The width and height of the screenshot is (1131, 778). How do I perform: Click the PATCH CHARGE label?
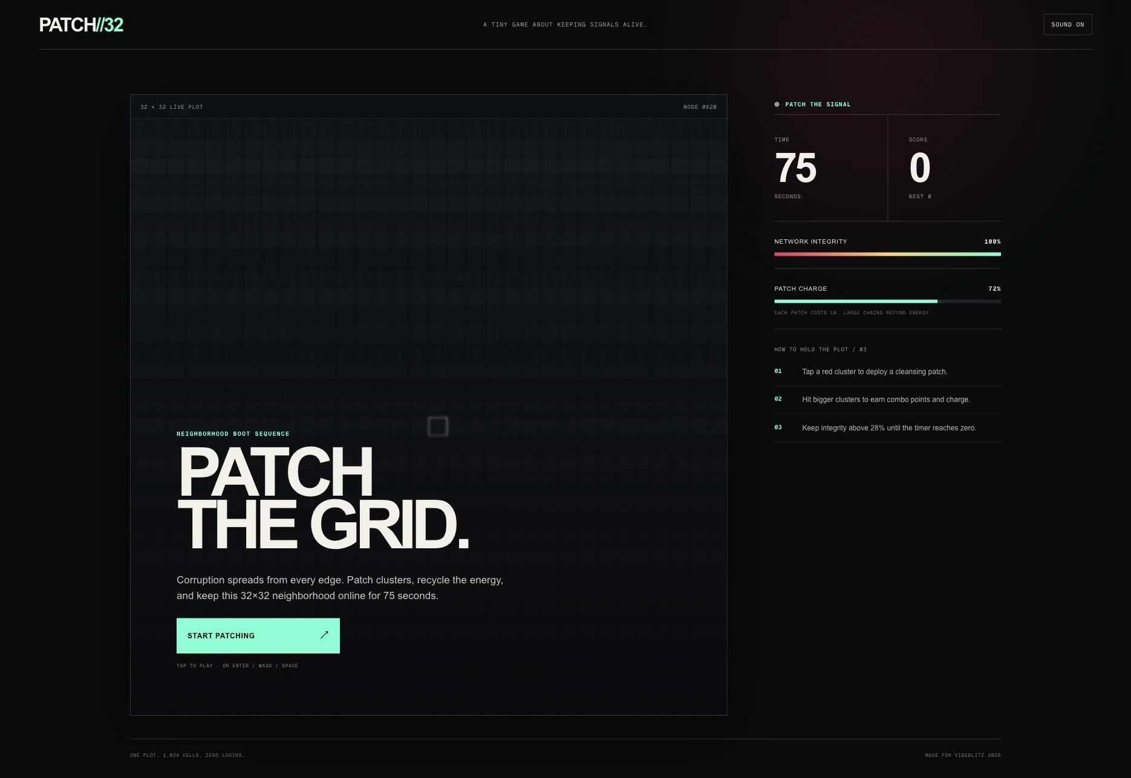(800, 289)
